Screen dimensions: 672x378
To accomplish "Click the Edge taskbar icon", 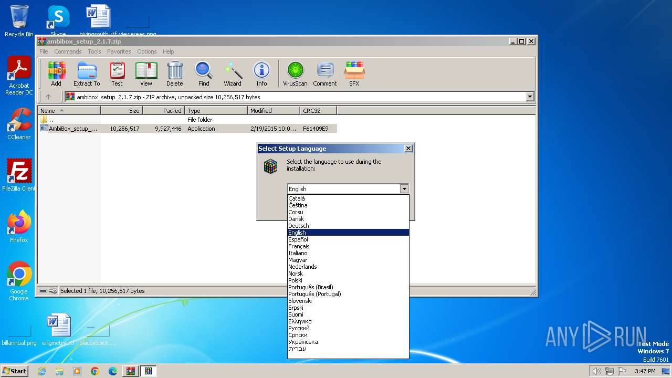I will click(x=113, y=371).
